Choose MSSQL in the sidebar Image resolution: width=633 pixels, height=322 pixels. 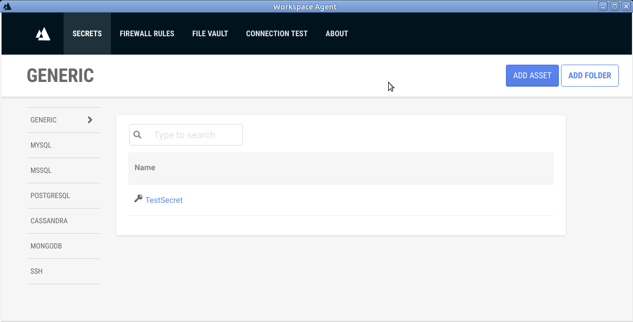point(64,171)
